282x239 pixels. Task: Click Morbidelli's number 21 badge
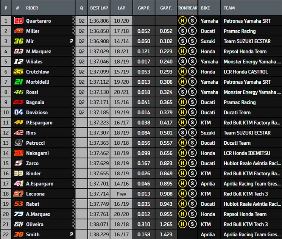[19, 82]
